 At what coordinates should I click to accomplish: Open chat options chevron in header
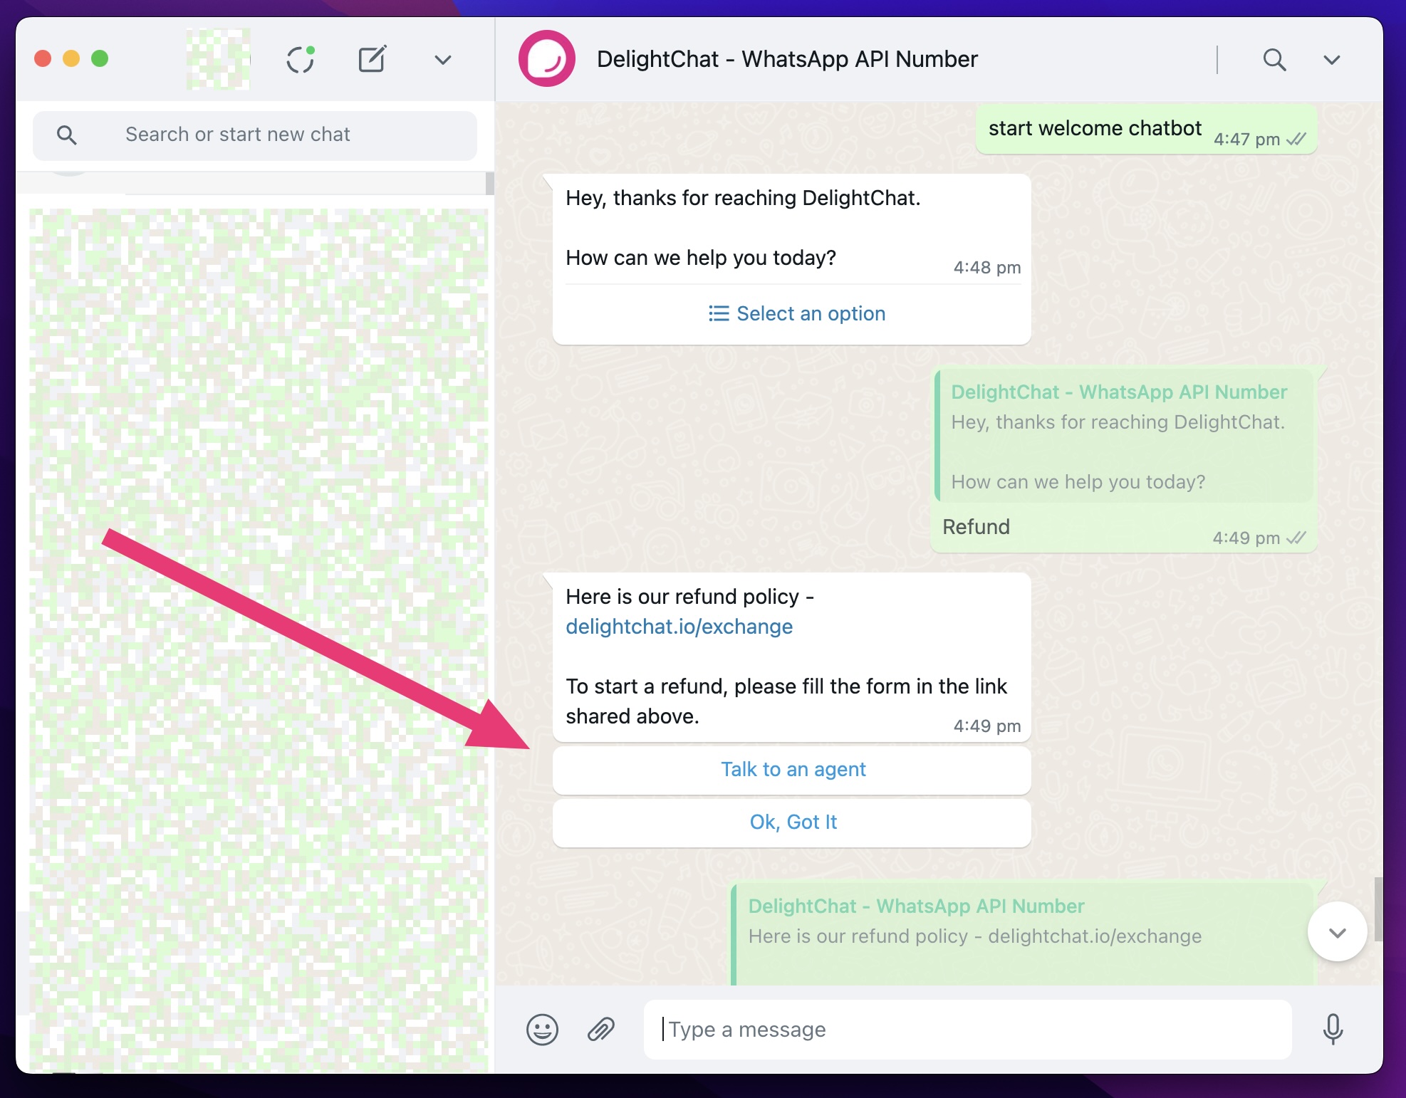tap(1331, 60)
